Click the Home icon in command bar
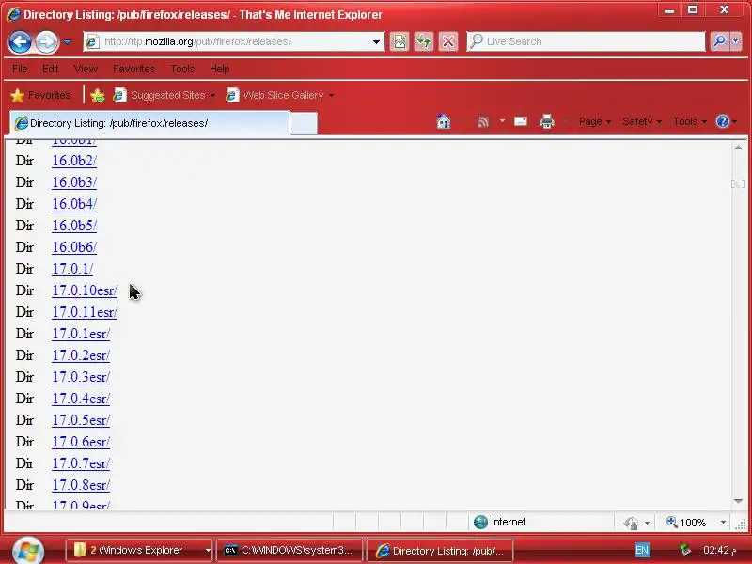Viewport: 752px width, 564px height. coord(444,121)
